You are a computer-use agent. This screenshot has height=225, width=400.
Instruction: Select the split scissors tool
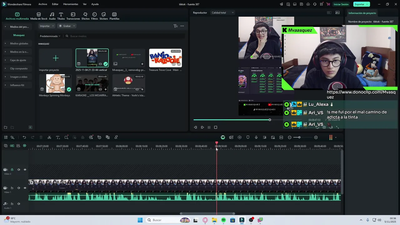49,137
